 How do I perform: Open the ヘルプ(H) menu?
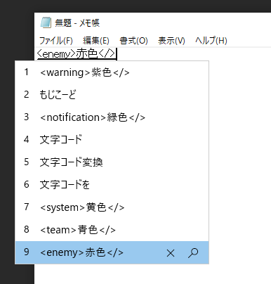pos(211,41)
